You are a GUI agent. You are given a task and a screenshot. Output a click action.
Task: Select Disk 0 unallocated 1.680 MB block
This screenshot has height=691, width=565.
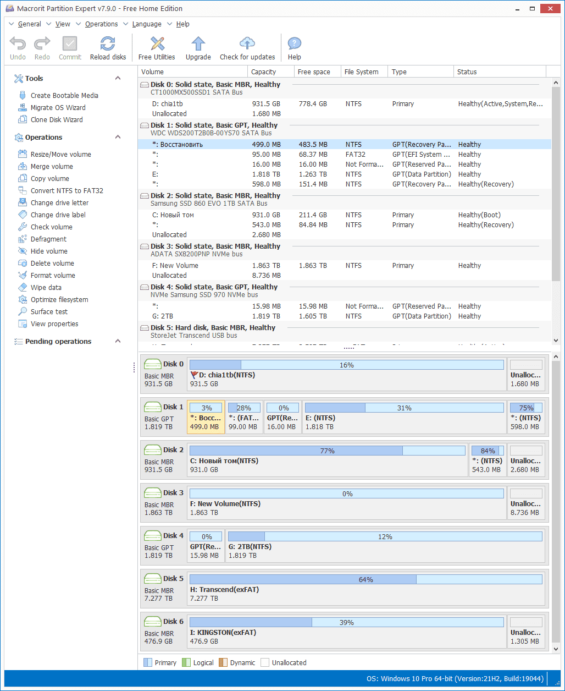(527, 374)
